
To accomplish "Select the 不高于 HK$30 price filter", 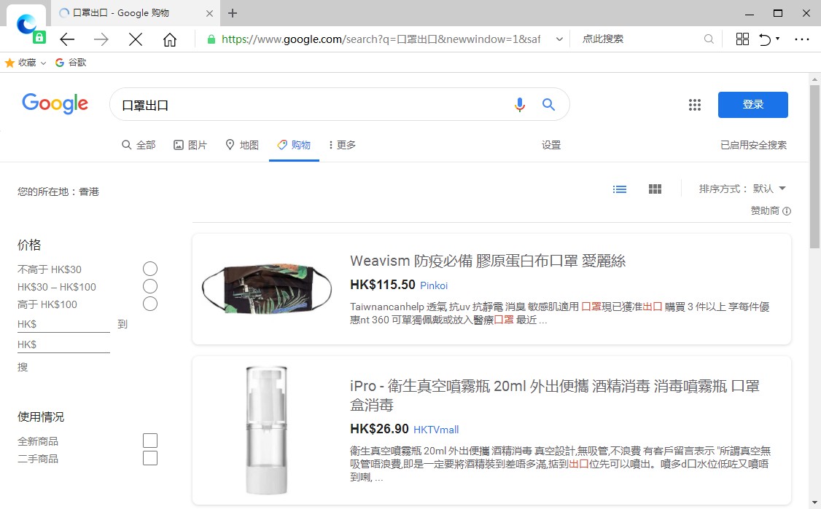I will (x=150, y=269).
